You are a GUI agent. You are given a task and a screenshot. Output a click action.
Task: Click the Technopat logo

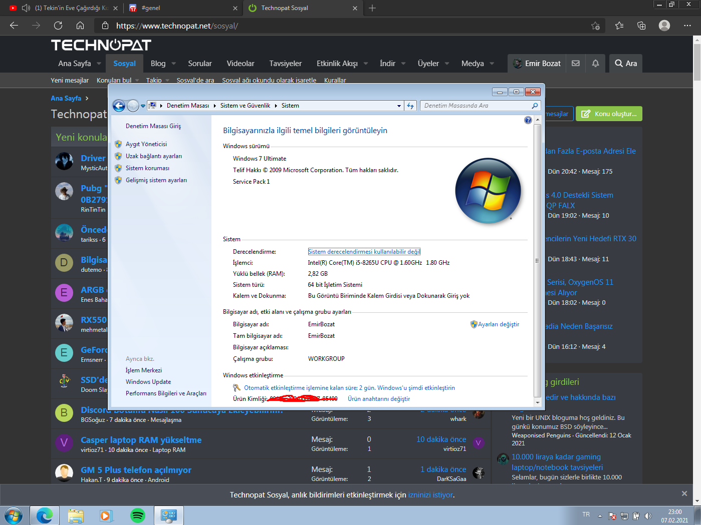pos(101,45)
